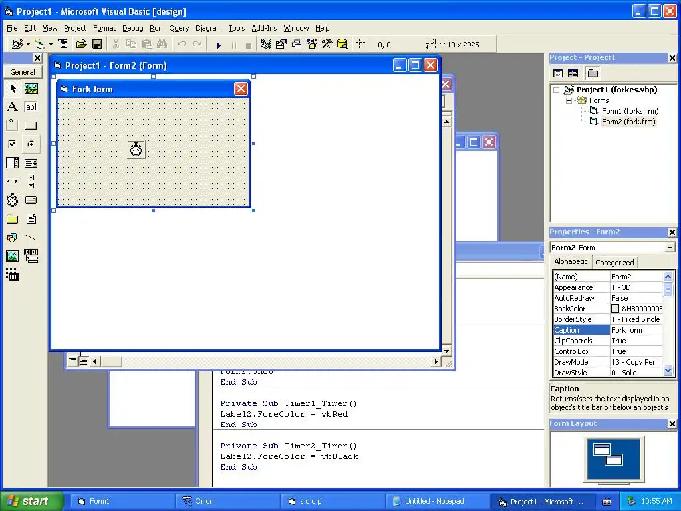Open the Form2 object dropdown in Properties
The image size is (681, 511).
tap(670, 248)
